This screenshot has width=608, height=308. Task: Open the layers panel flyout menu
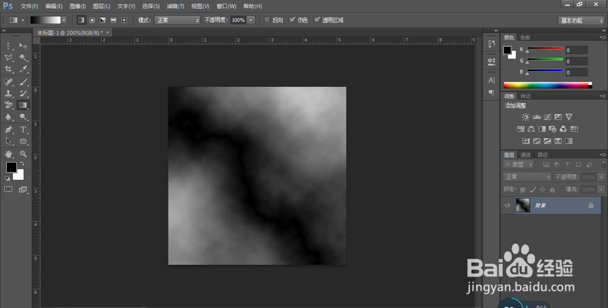602,154
